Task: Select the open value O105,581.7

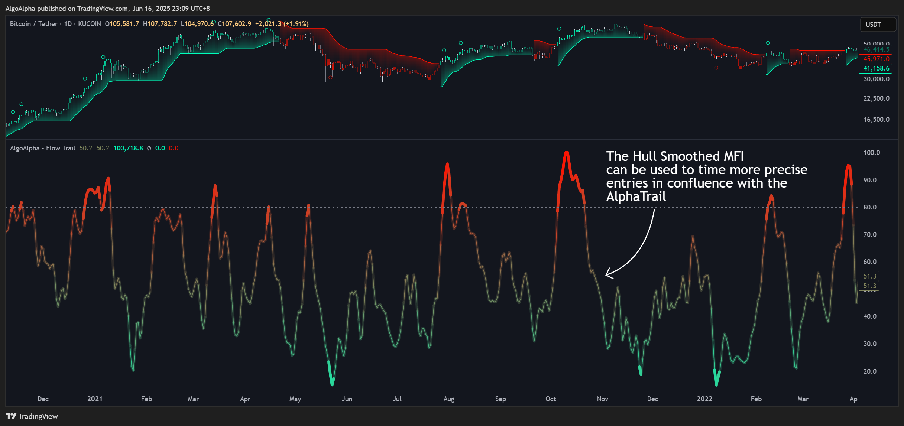Action: click(x=122, y=24)
